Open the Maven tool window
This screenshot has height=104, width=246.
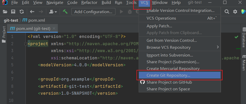243,65
